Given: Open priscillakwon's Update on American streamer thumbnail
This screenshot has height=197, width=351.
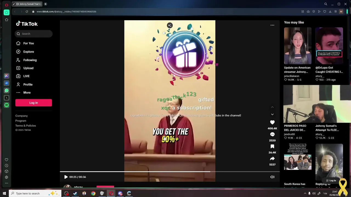Looking at the screenshot, I should [x=298, y=46].
